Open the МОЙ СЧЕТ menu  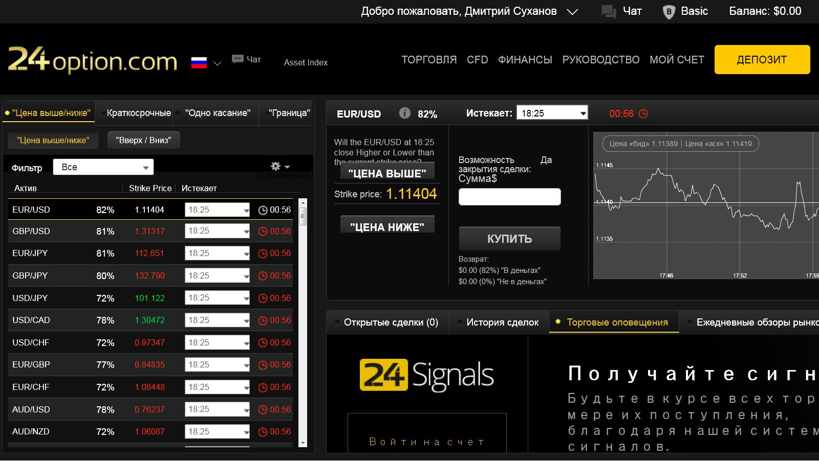(677, 60)
